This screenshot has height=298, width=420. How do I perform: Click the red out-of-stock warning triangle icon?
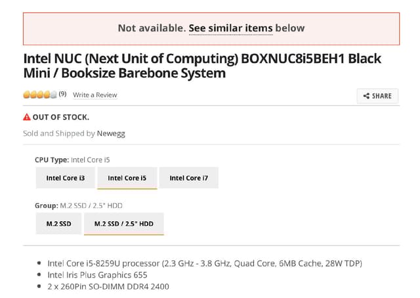click(27, 117)
